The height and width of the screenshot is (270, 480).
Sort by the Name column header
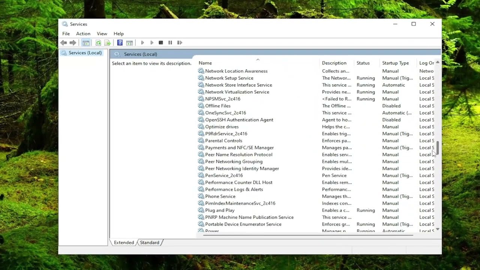pyautogui.click(x=258, y=63)
